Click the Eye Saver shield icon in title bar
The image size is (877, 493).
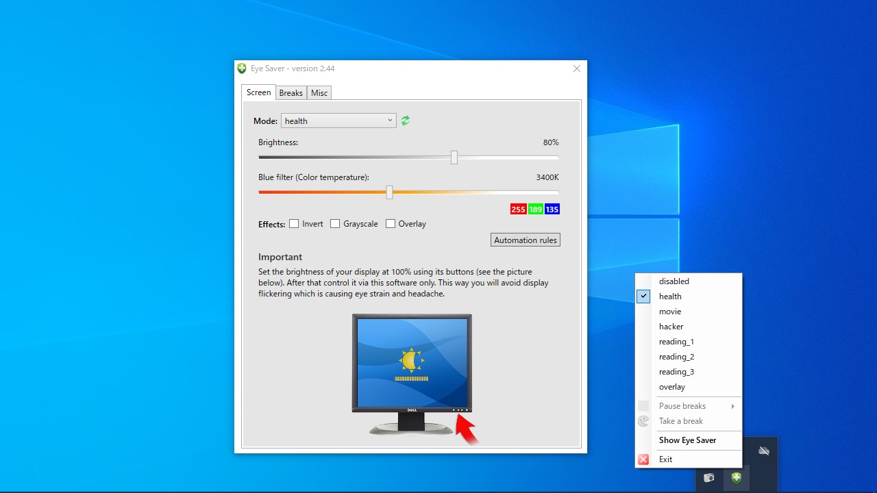click(242, 68)
